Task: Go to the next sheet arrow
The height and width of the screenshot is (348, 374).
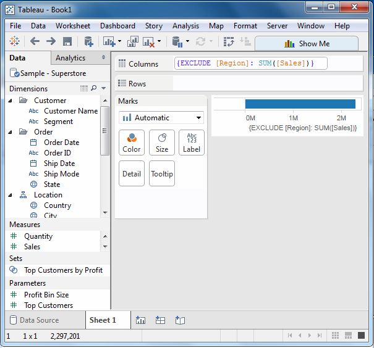Action: pos(310,336)
